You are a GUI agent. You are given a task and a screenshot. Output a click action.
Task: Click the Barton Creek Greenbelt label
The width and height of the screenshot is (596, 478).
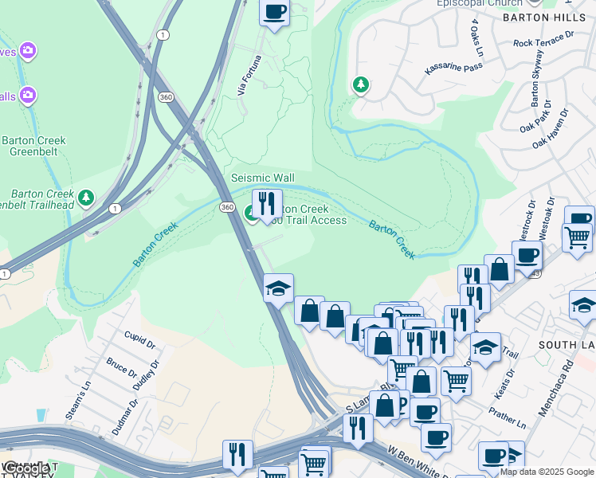33,146
